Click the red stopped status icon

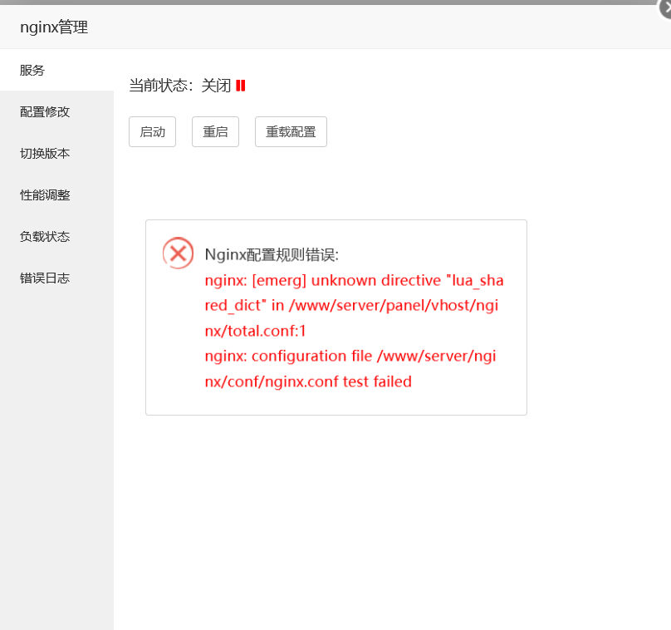point(241,86)
